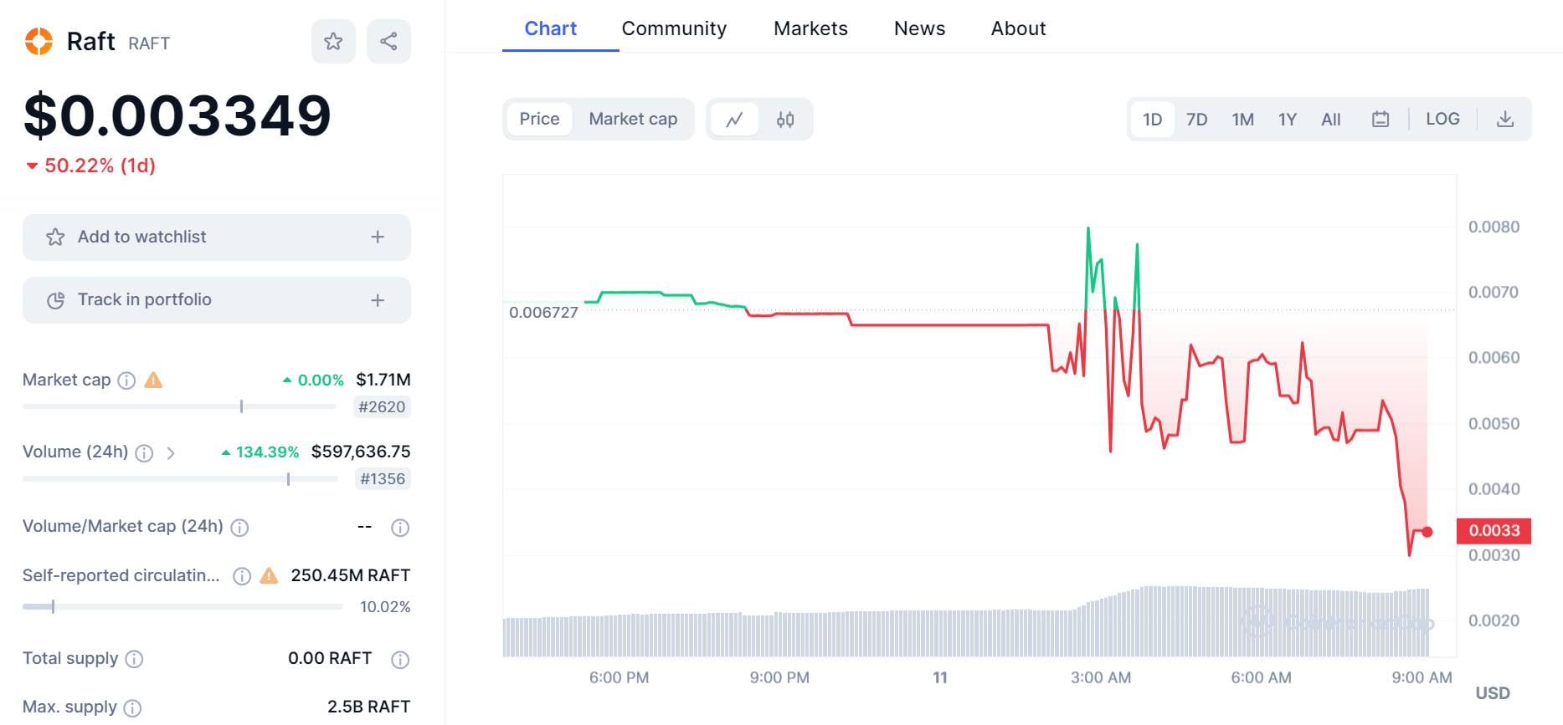Screen dimensions: 1563x725
Task: Select the All time range
Action: [1330, 120]
